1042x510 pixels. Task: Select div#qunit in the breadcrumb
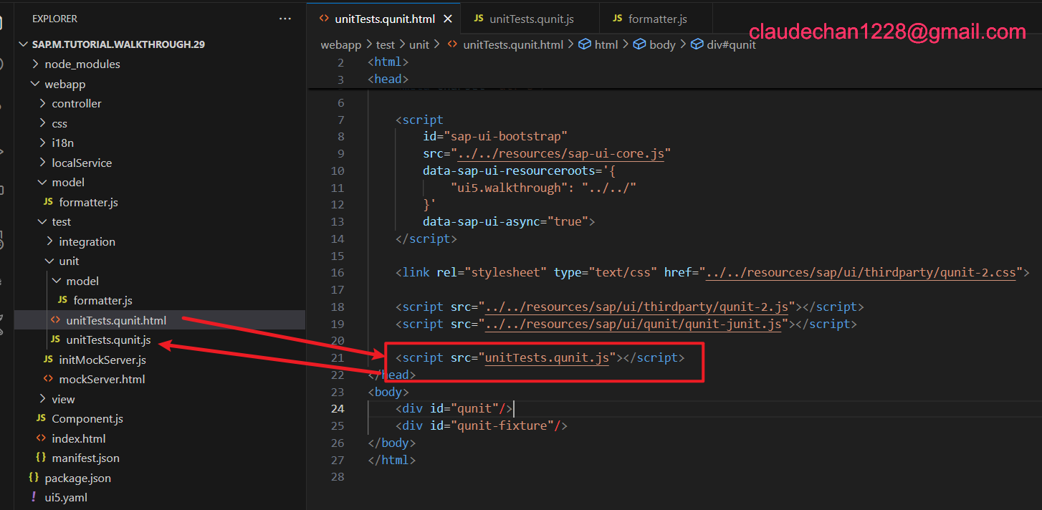pyautogui.click(x=730, y=44)
